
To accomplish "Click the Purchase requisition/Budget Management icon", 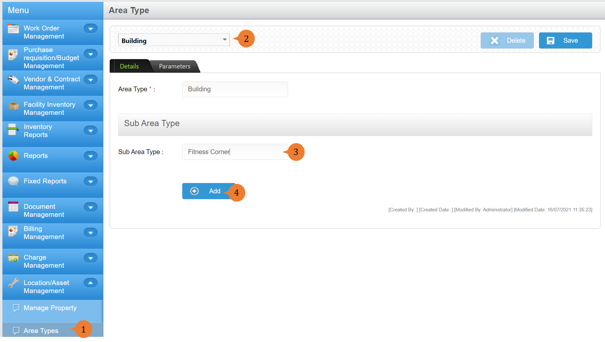I will [13, 55].
